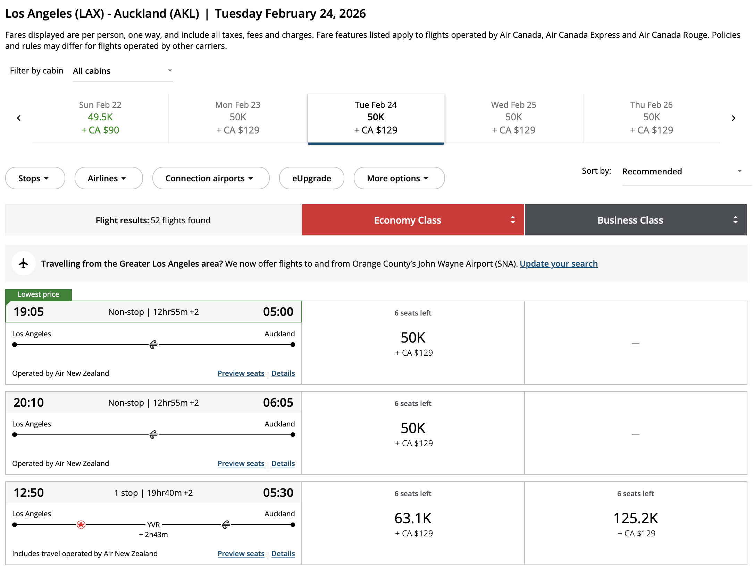Open the Airlines filter dropdown
This screenshot has height=570, width=754.
pos(109,178)
